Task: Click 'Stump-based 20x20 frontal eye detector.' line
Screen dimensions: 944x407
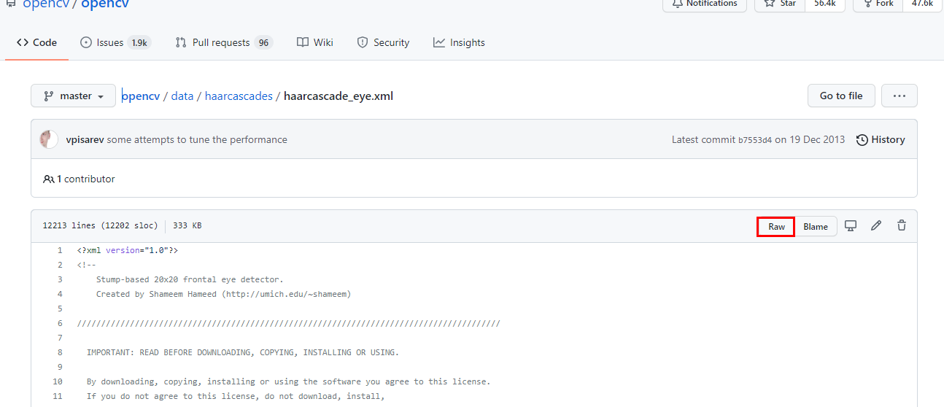Action: coord(190,279)
